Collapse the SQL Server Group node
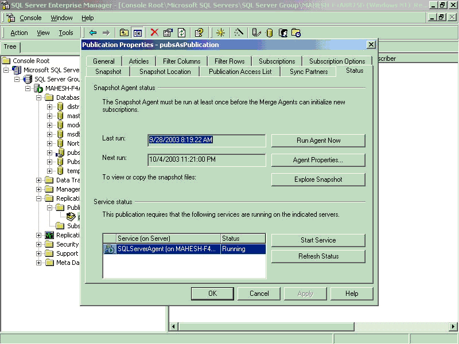Image resolution: width=459 pixels, height=344 pixels. tap(17, 79)
